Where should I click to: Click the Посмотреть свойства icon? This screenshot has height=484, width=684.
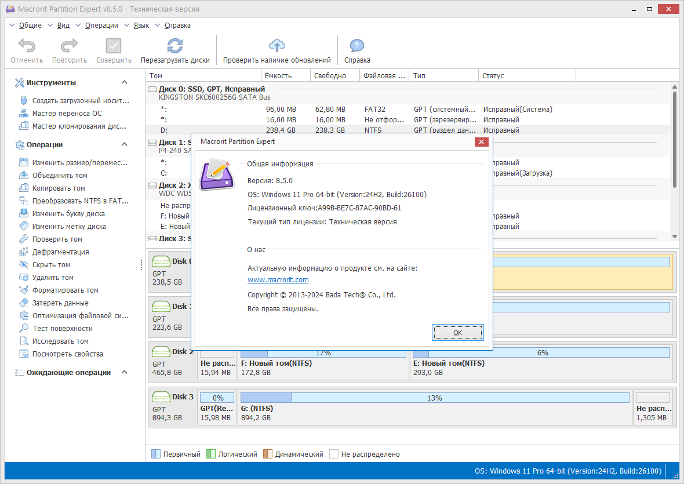click(x=24, y=354)
